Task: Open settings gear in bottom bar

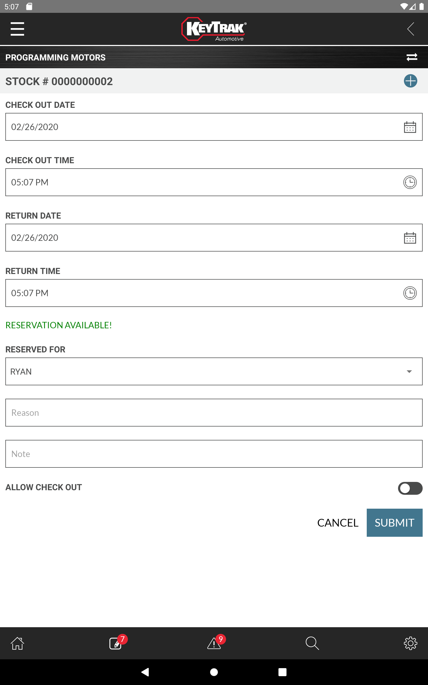Action: tap(410, 643)
